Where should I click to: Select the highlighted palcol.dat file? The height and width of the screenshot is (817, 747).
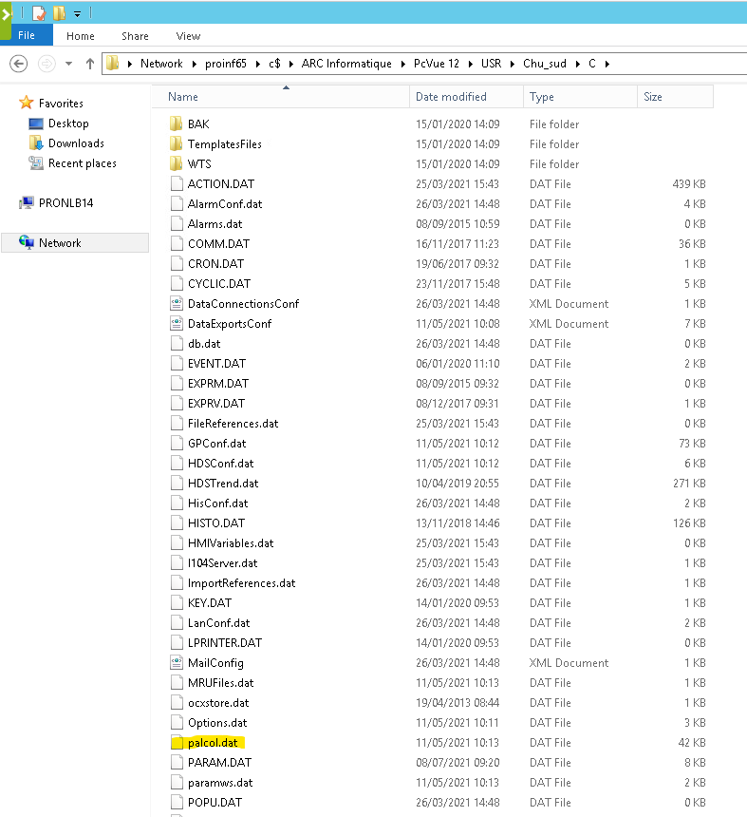click(213, 743)
